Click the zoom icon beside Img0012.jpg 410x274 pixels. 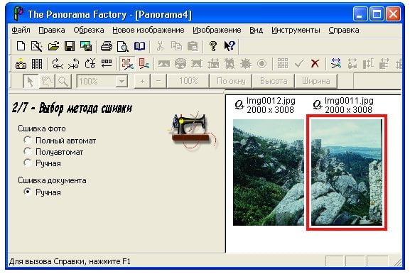(239, 105)
